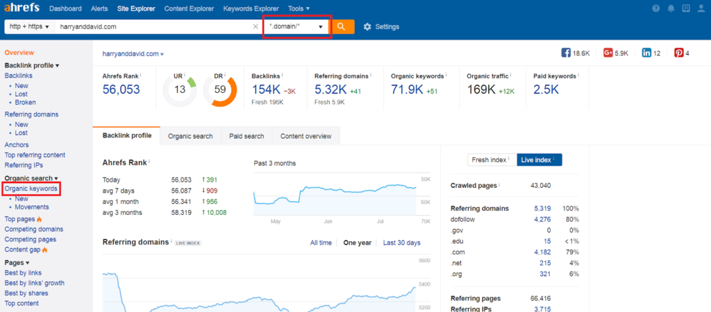Click the UR donut chart showing 13

coord(180,89)
